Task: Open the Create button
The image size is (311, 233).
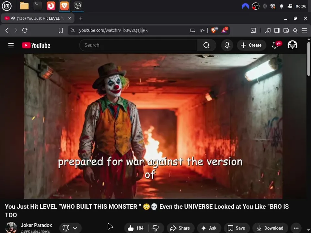Action: coord(251,45)
